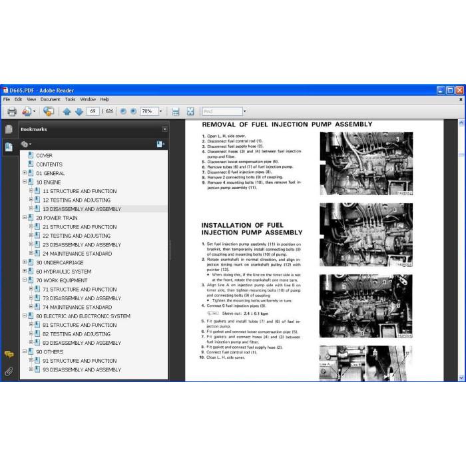This screenshot has width=466, height=466.
Task: Collapse the 10 ENGINE bookmark
Action: point(25,182)
